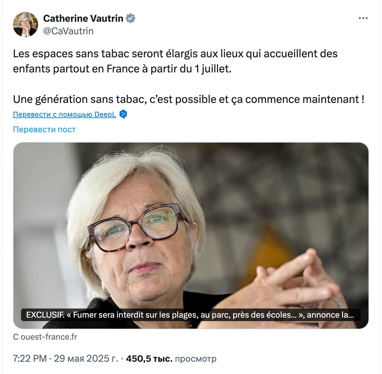
Task: Click the "просмотр" views label
Action: click(x=195, y=359)
